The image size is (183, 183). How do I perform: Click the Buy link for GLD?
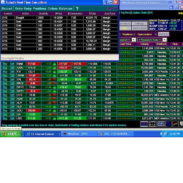pyautogui.click(x=5, y=107)
